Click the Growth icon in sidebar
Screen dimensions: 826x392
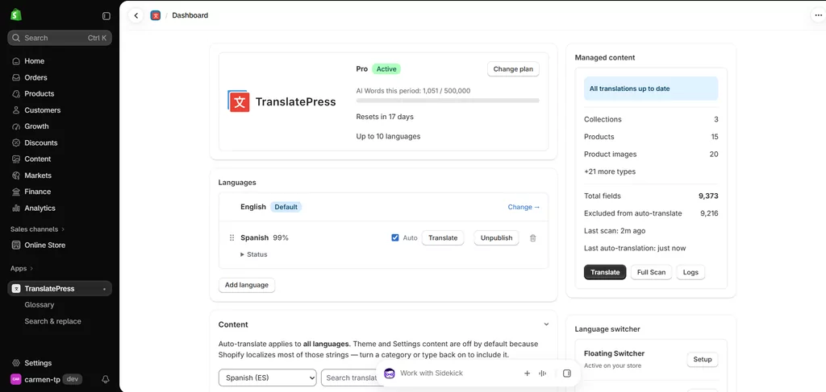(x=16, y=126)
